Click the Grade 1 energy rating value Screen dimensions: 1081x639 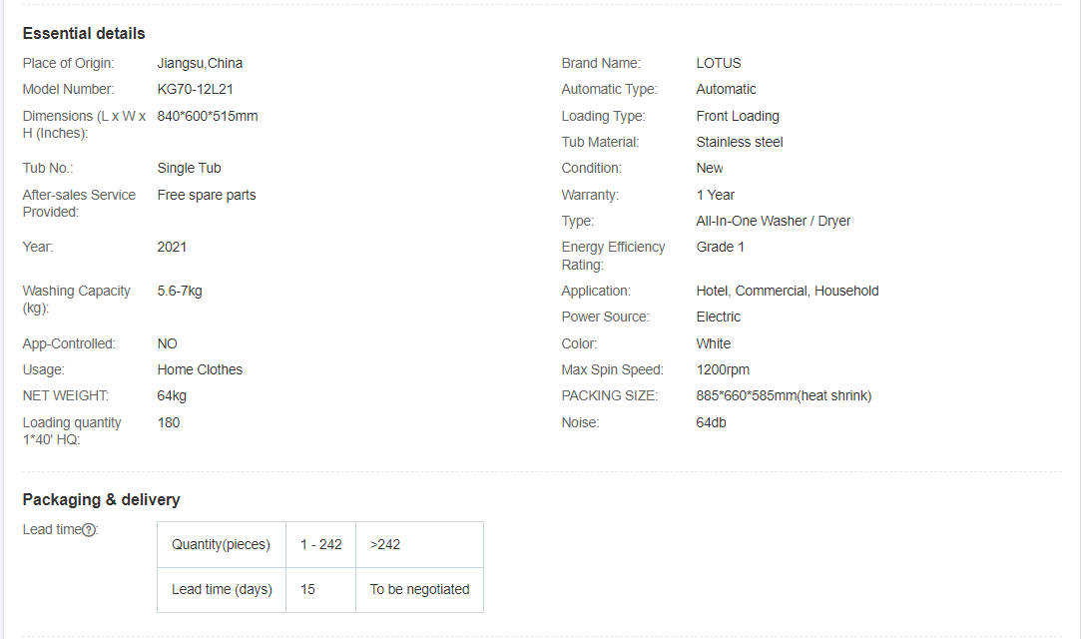point(721,247)
